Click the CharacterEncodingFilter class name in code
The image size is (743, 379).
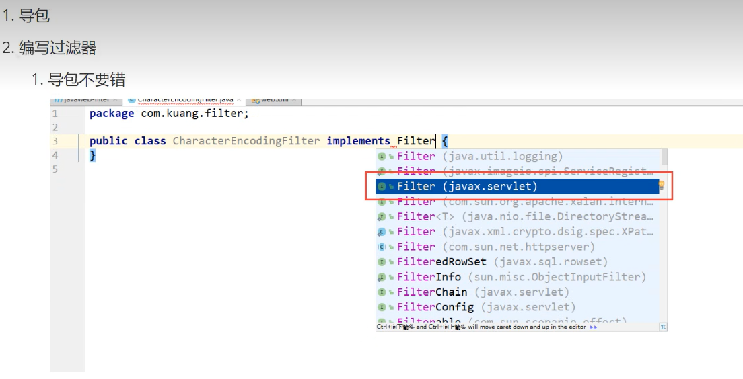point(246,141)
